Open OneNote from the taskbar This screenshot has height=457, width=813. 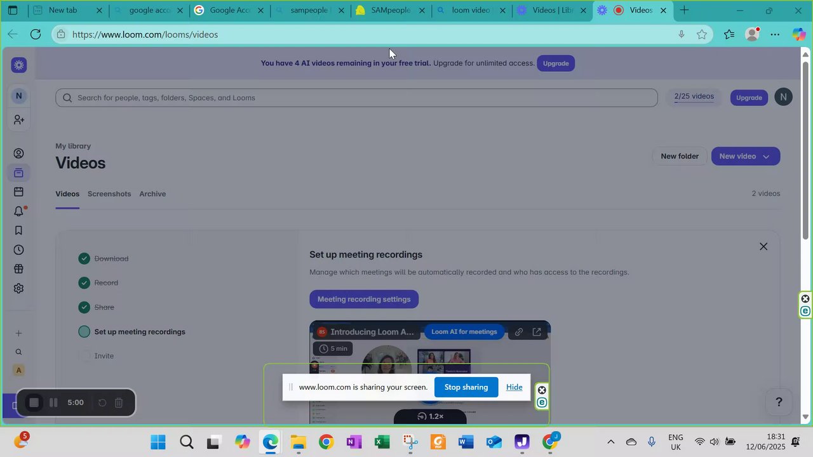tap(354, 442)
